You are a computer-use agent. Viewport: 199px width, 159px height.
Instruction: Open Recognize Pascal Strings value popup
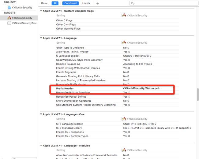[x=126, y=97]
